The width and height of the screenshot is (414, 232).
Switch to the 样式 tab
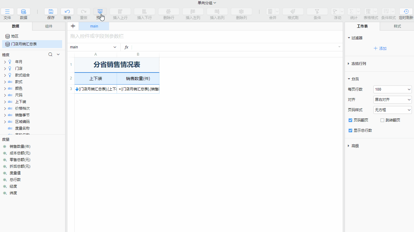point(397,26)
